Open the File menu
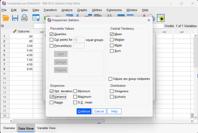Image resolution: width=198 pixels, height=133 pixels. (4, 10)
